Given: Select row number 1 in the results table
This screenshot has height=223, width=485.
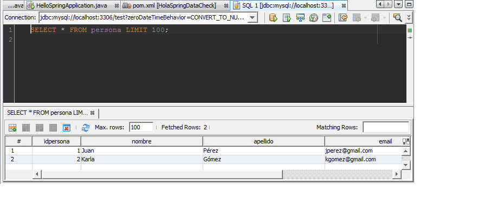Looking at the screenshot, I should pos(19,150).
